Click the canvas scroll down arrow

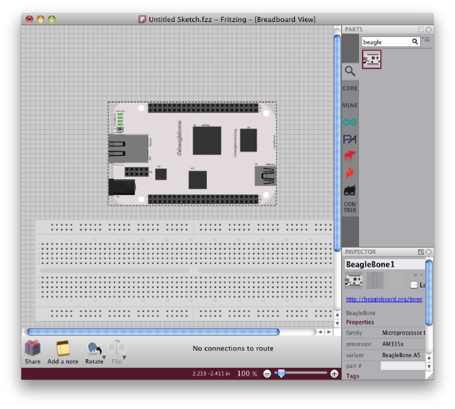(x=337, y=324)
